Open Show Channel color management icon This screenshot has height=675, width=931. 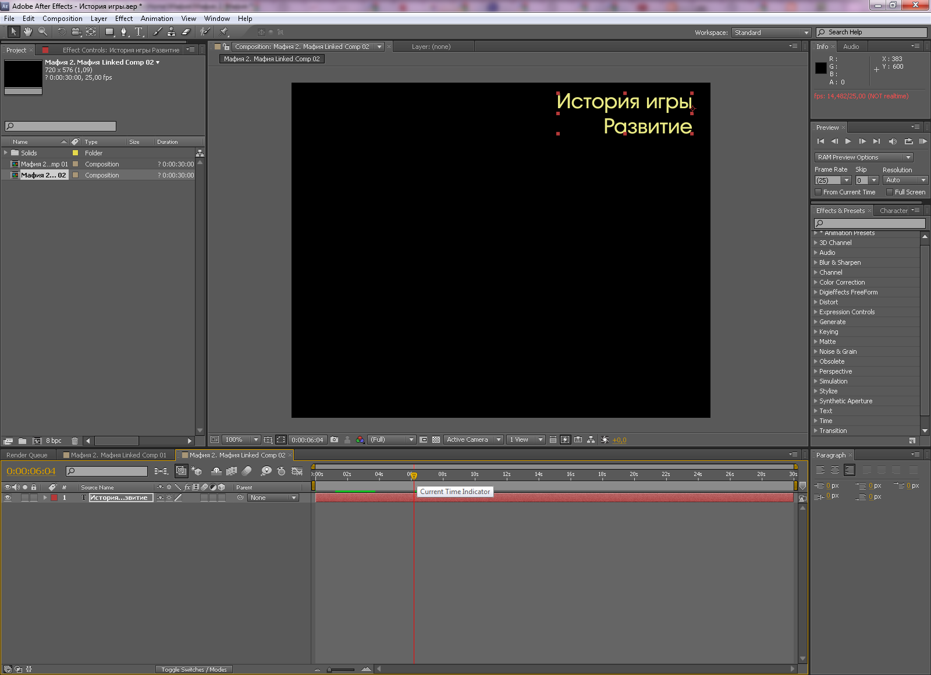(360, 440)
